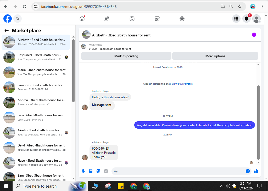Open the Andrea 3bed 3bath conversation
The height and width of the screenshot is (191, 268).
36,102
